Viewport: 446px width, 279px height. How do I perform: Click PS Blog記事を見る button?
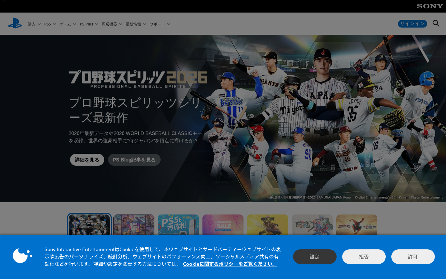click(x=134, y=160)
